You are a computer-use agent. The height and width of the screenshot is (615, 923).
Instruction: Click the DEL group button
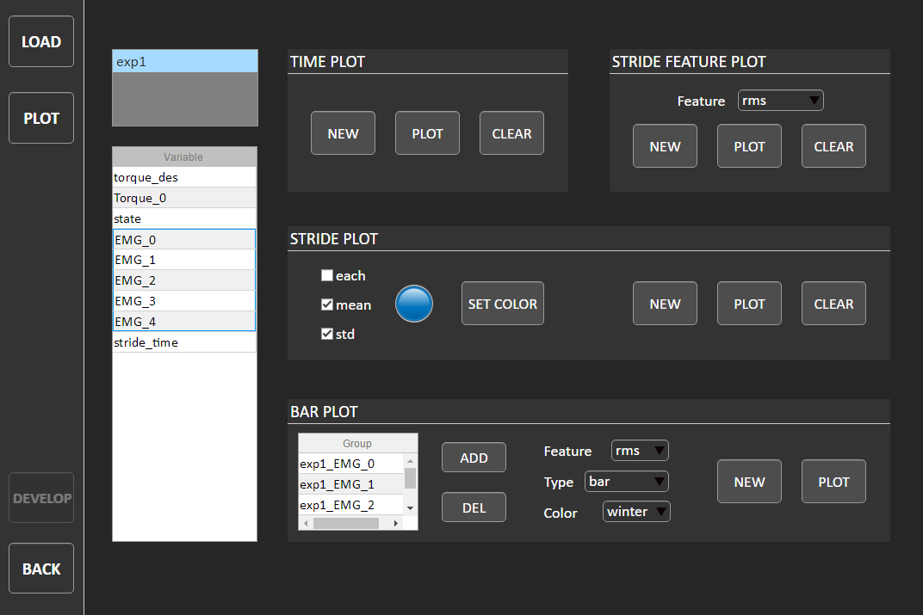point(474,507)
